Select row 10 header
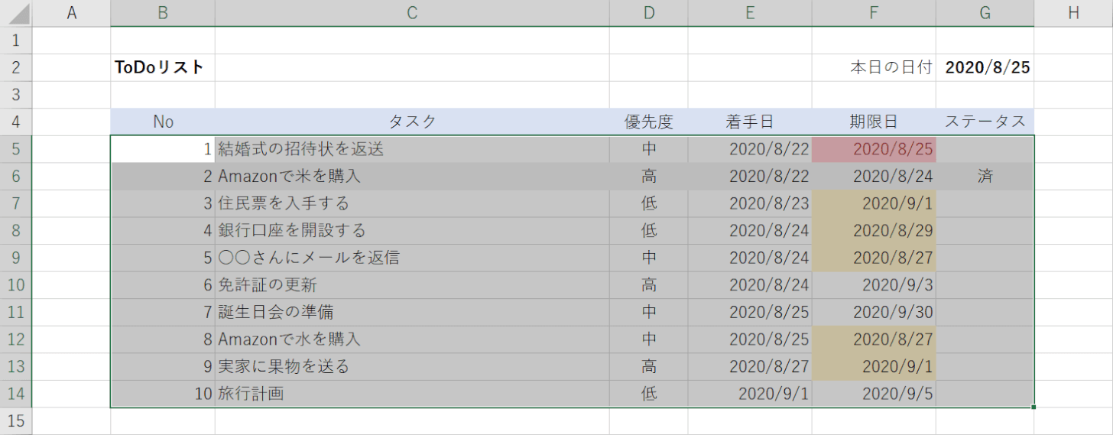The height and width of the screenshot is (435, 1113). 16,285
